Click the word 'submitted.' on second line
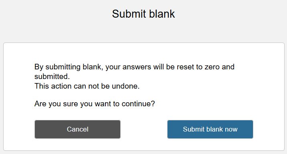Image resolution: width=287 pixels, height=154 pixels. tap(52, 77)
